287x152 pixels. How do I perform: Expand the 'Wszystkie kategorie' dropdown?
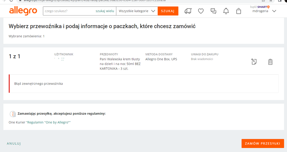click(137, 11)
